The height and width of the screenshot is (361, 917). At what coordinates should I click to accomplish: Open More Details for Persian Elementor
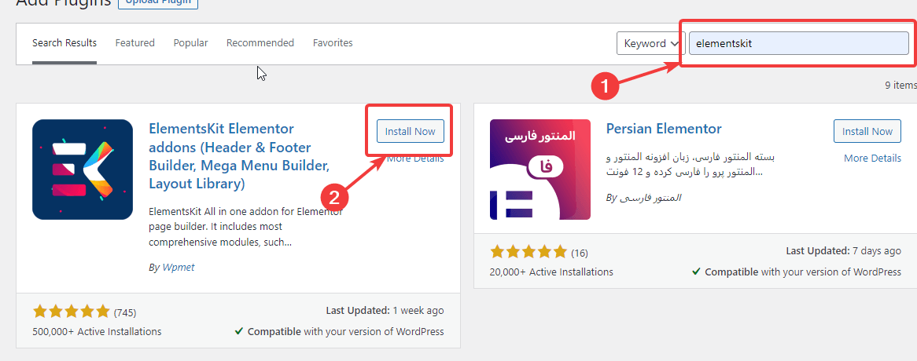point(872,158)
